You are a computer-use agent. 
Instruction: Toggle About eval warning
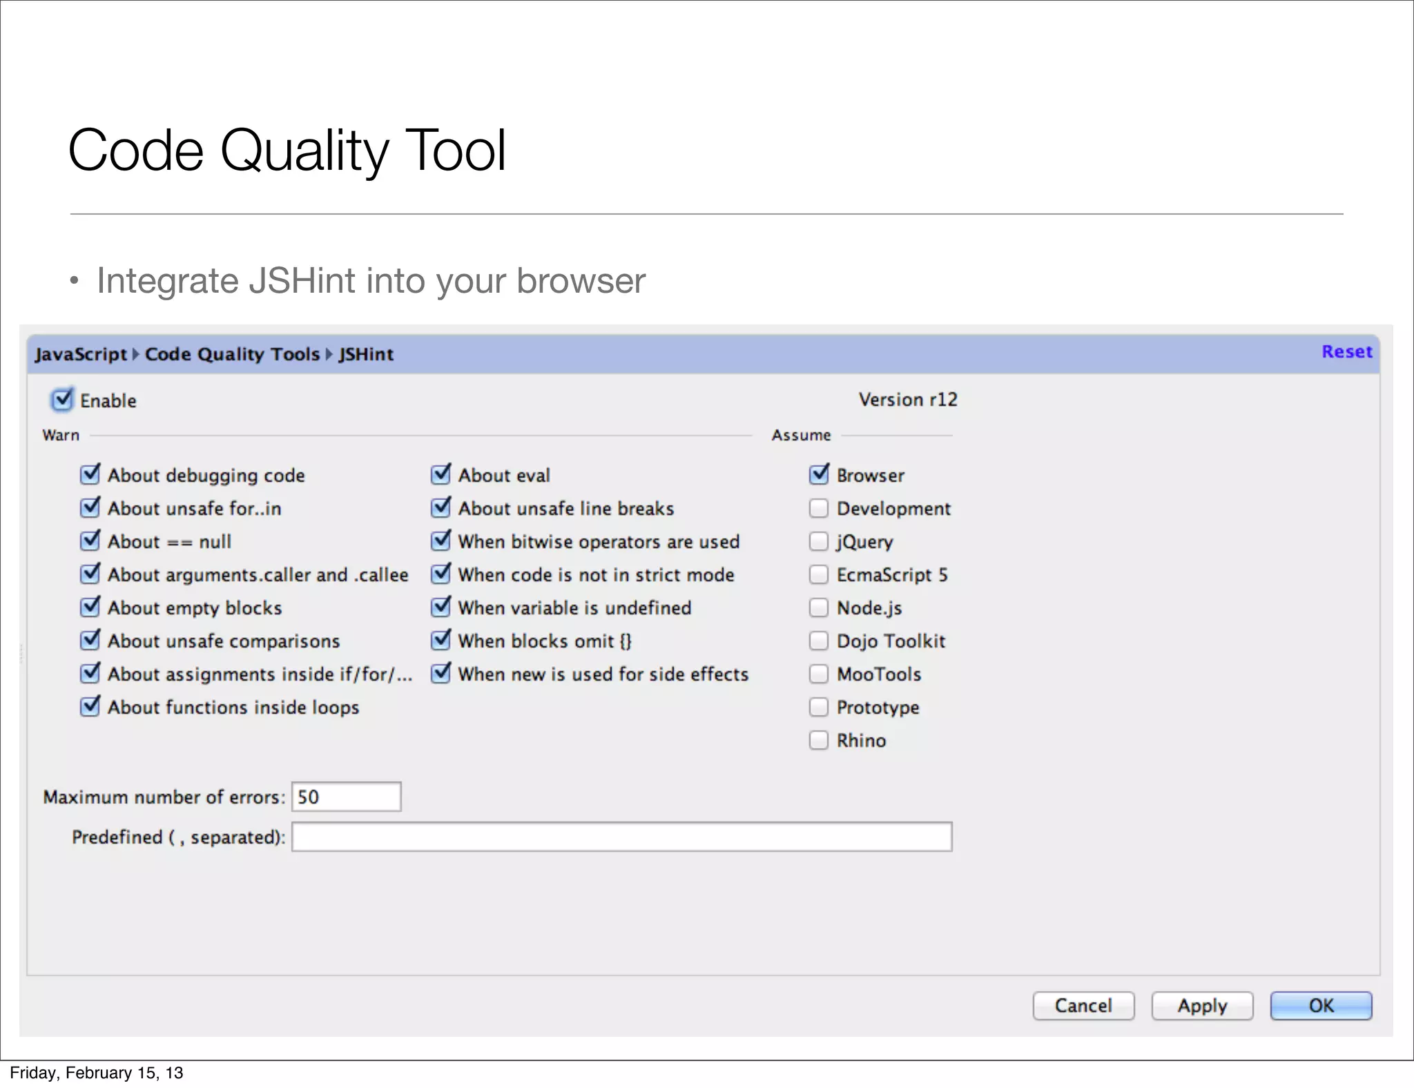coord(441,474)
